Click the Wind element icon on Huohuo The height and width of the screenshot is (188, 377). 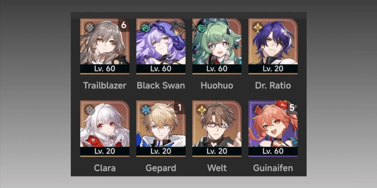tap(202, 27)
